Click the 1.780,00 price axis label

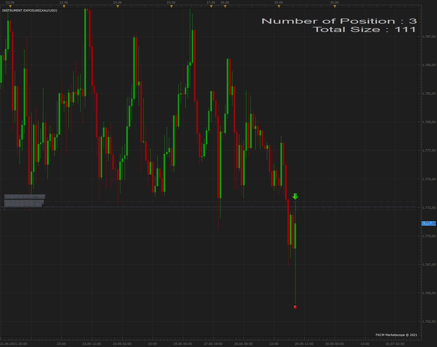pos(429,122)
